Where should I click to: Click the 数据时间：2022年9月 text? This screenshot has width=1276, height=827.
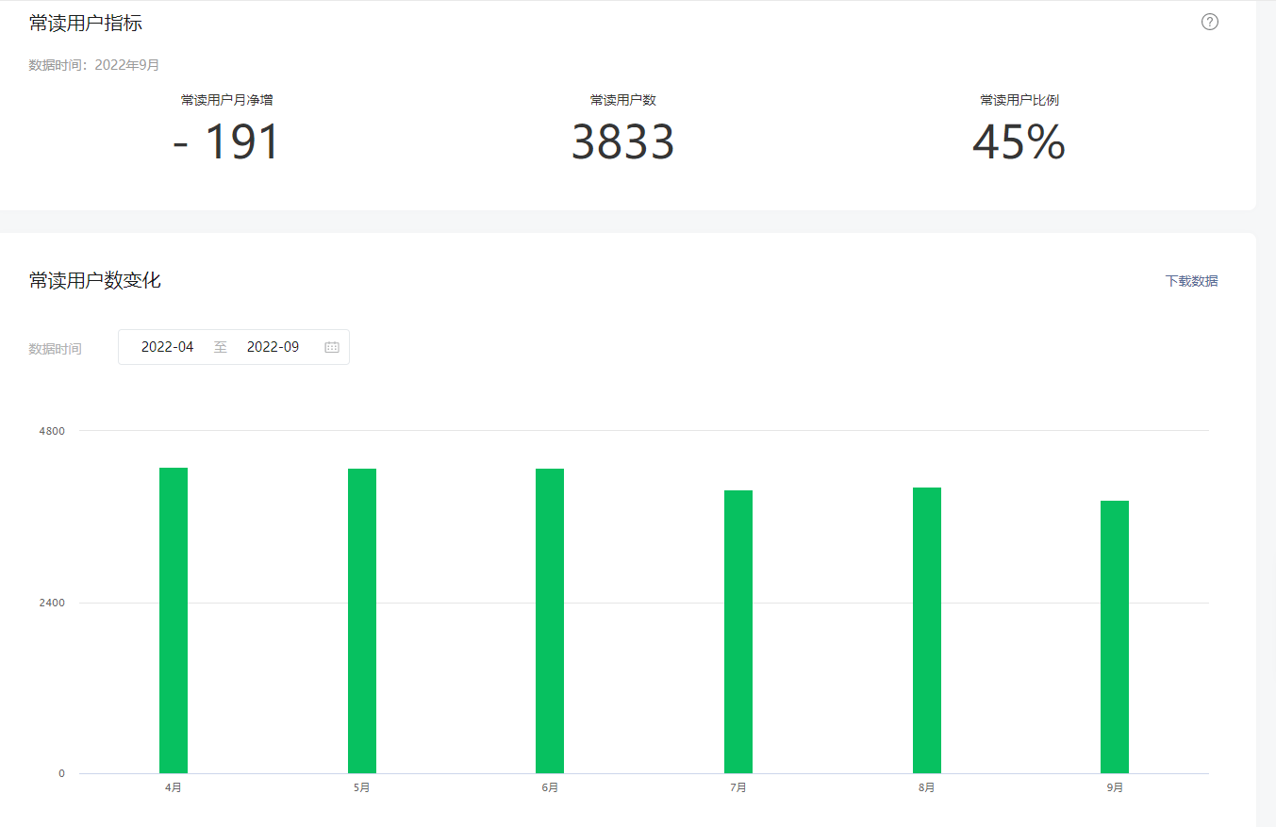(94, 65)
